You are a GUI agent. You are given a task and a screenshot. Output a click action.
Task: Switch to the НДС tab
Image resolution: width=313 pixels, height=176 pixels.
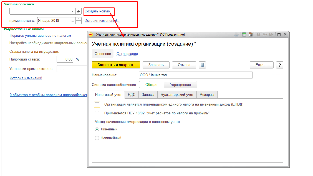132,95
